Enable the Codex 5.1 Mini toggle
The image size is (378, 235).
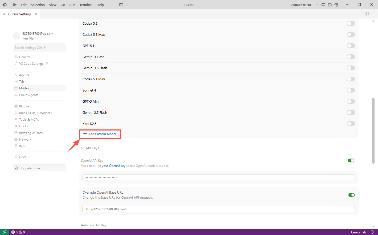[x=351, y=79]
